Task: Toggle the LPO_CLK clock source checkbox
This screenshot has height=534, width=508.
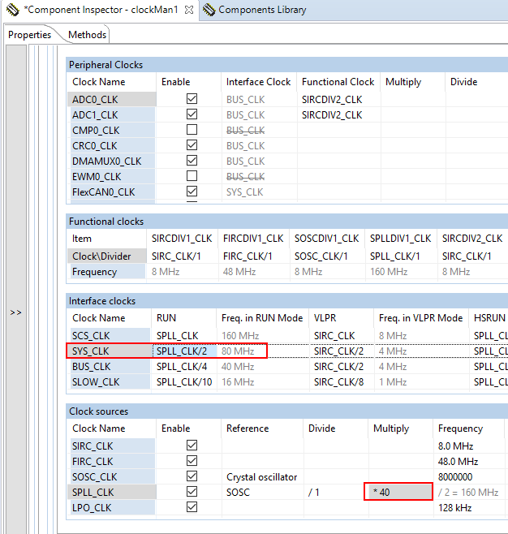Action: [192, 507]
